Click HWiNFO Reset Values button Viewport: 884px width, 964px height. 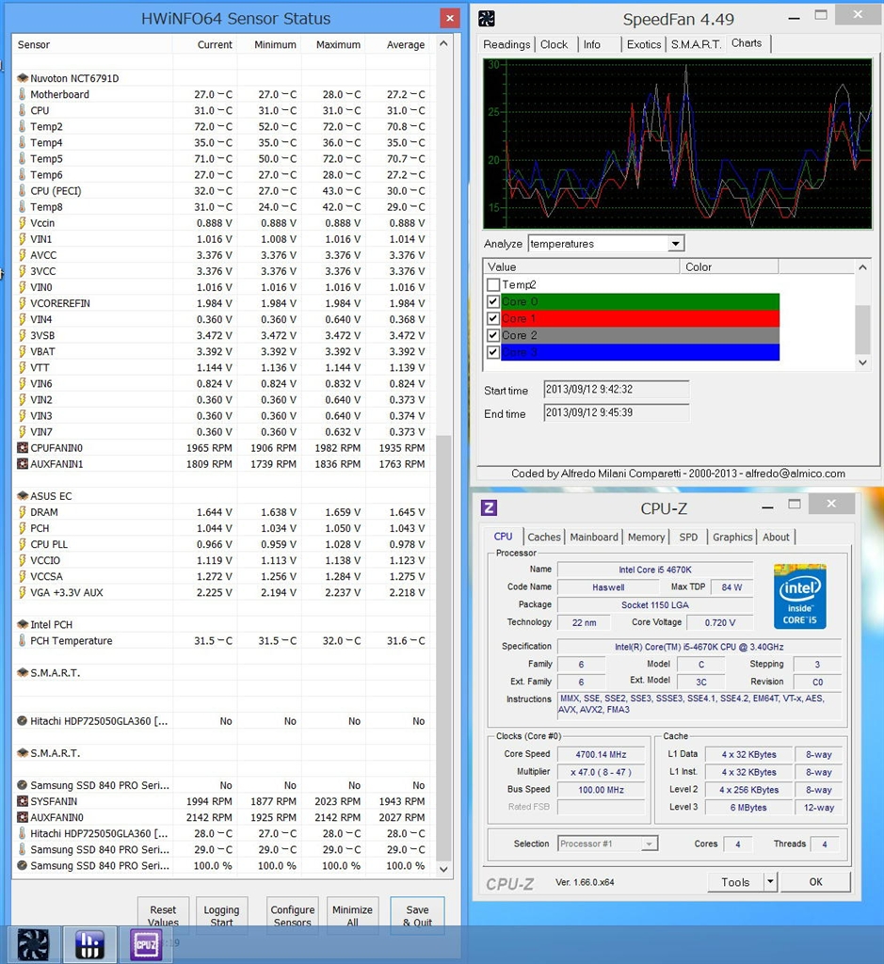tap(163, 915)
